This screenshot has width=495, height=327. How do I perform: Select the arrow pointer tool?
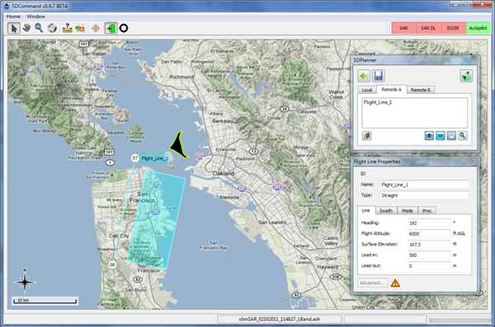point(13,28)
